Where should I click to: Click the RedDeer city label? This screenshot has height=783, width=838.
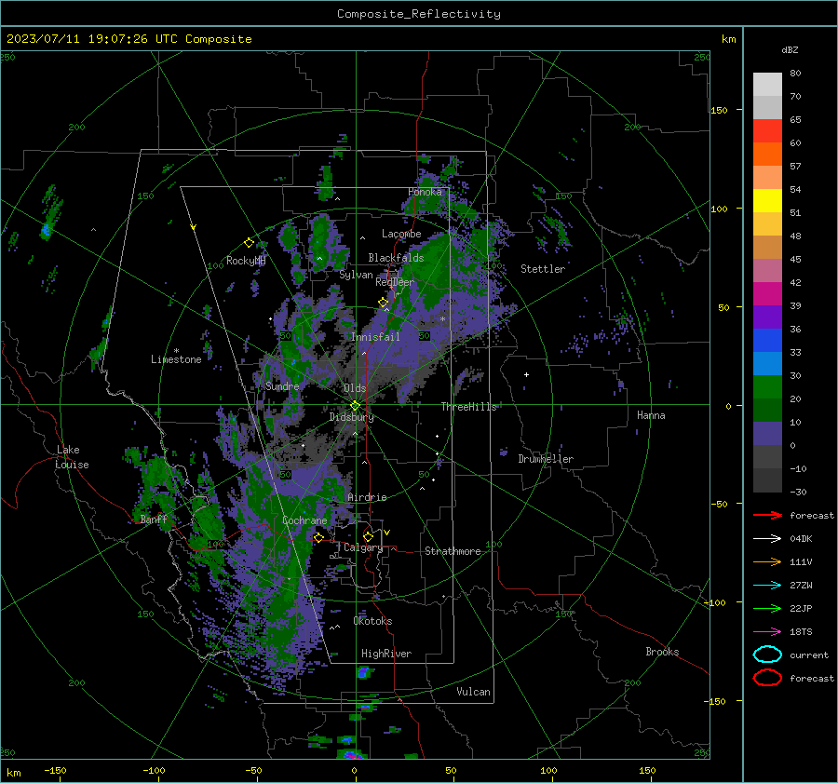point(395,282)
